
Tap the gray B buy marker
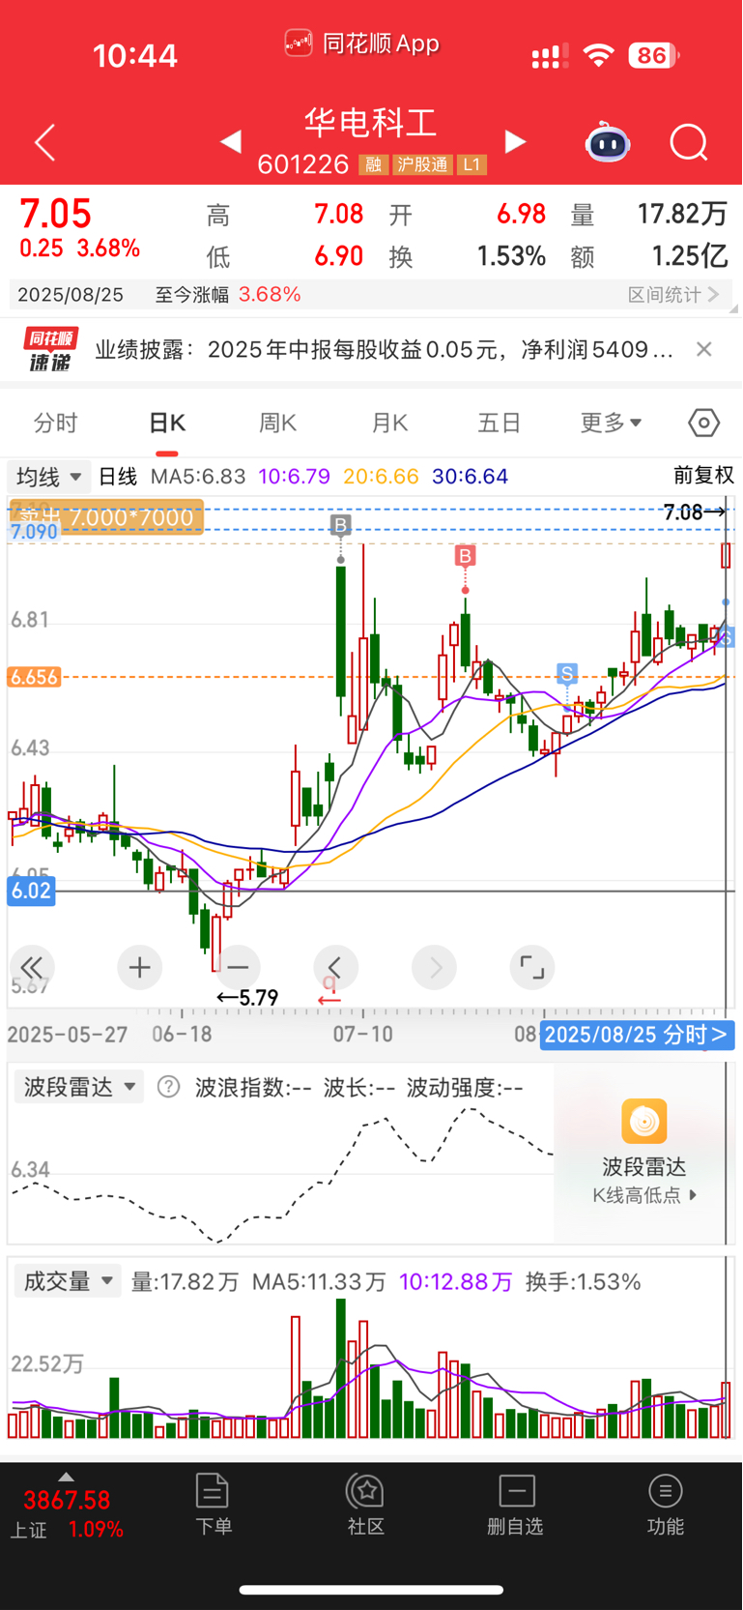click(340, 525)
